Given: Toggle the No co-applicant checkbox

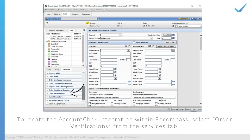Looking at the screenshot, I should (134, 42).
